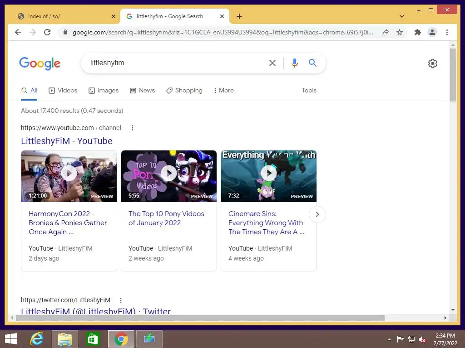
Task: Click the forward navigation arrow
Action: [x=33, y=32]
